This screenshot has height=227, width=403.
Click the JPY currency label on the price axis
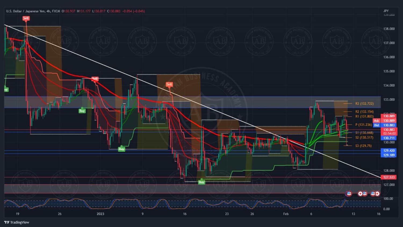point(386,11)
